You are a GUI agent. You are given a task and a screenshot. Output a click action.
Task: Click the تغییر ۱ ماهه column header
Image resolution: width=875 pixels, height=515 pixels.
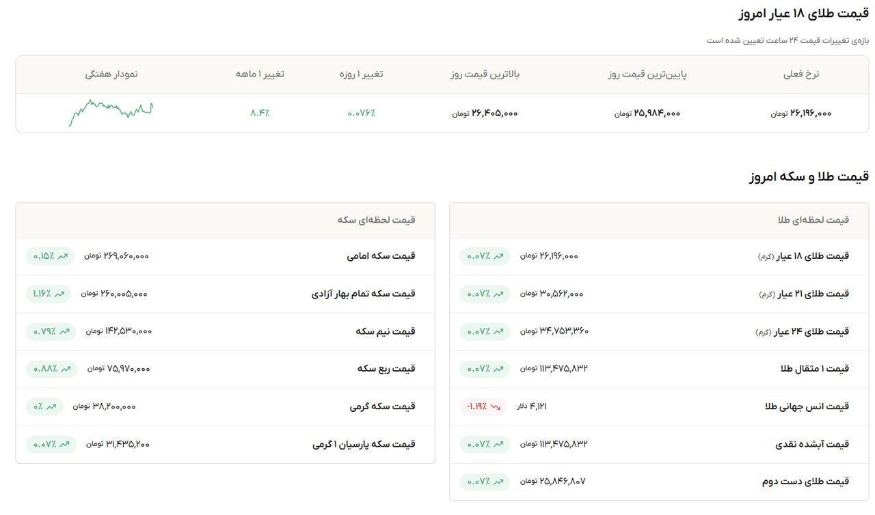[260, 74]
